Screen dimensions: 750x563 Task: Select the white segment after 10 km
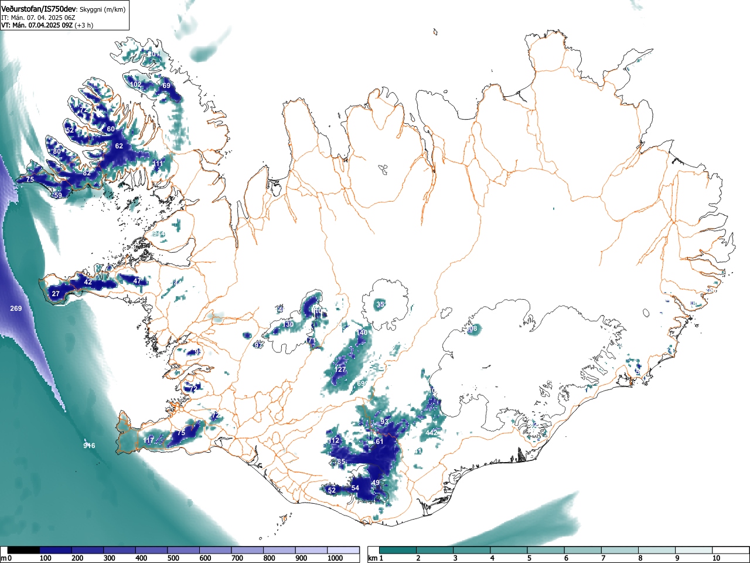coord(731,550)
